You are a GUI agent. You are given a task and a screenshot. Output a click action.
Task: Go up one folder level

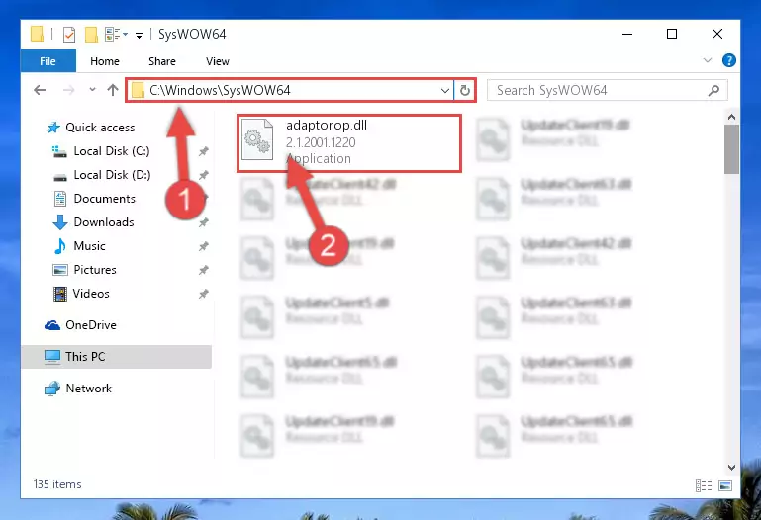(113, 90)
